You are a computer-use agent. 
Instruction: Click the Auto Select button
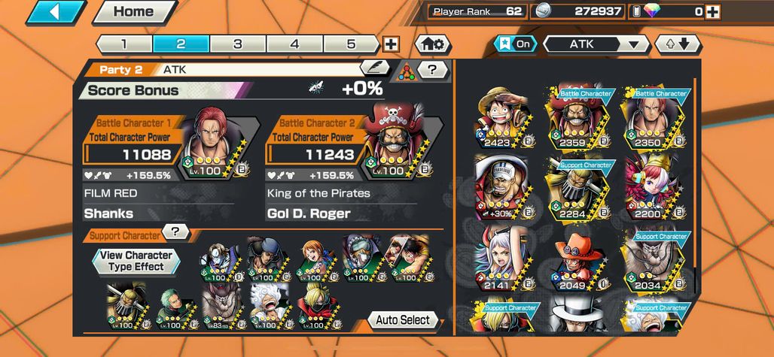click(403, 320)
